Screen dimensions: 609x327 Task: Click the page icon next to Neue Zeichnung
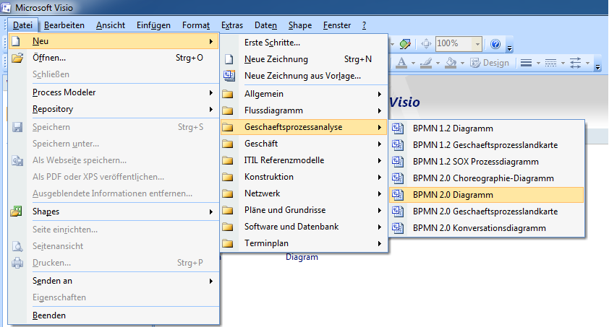click(229, 59)
